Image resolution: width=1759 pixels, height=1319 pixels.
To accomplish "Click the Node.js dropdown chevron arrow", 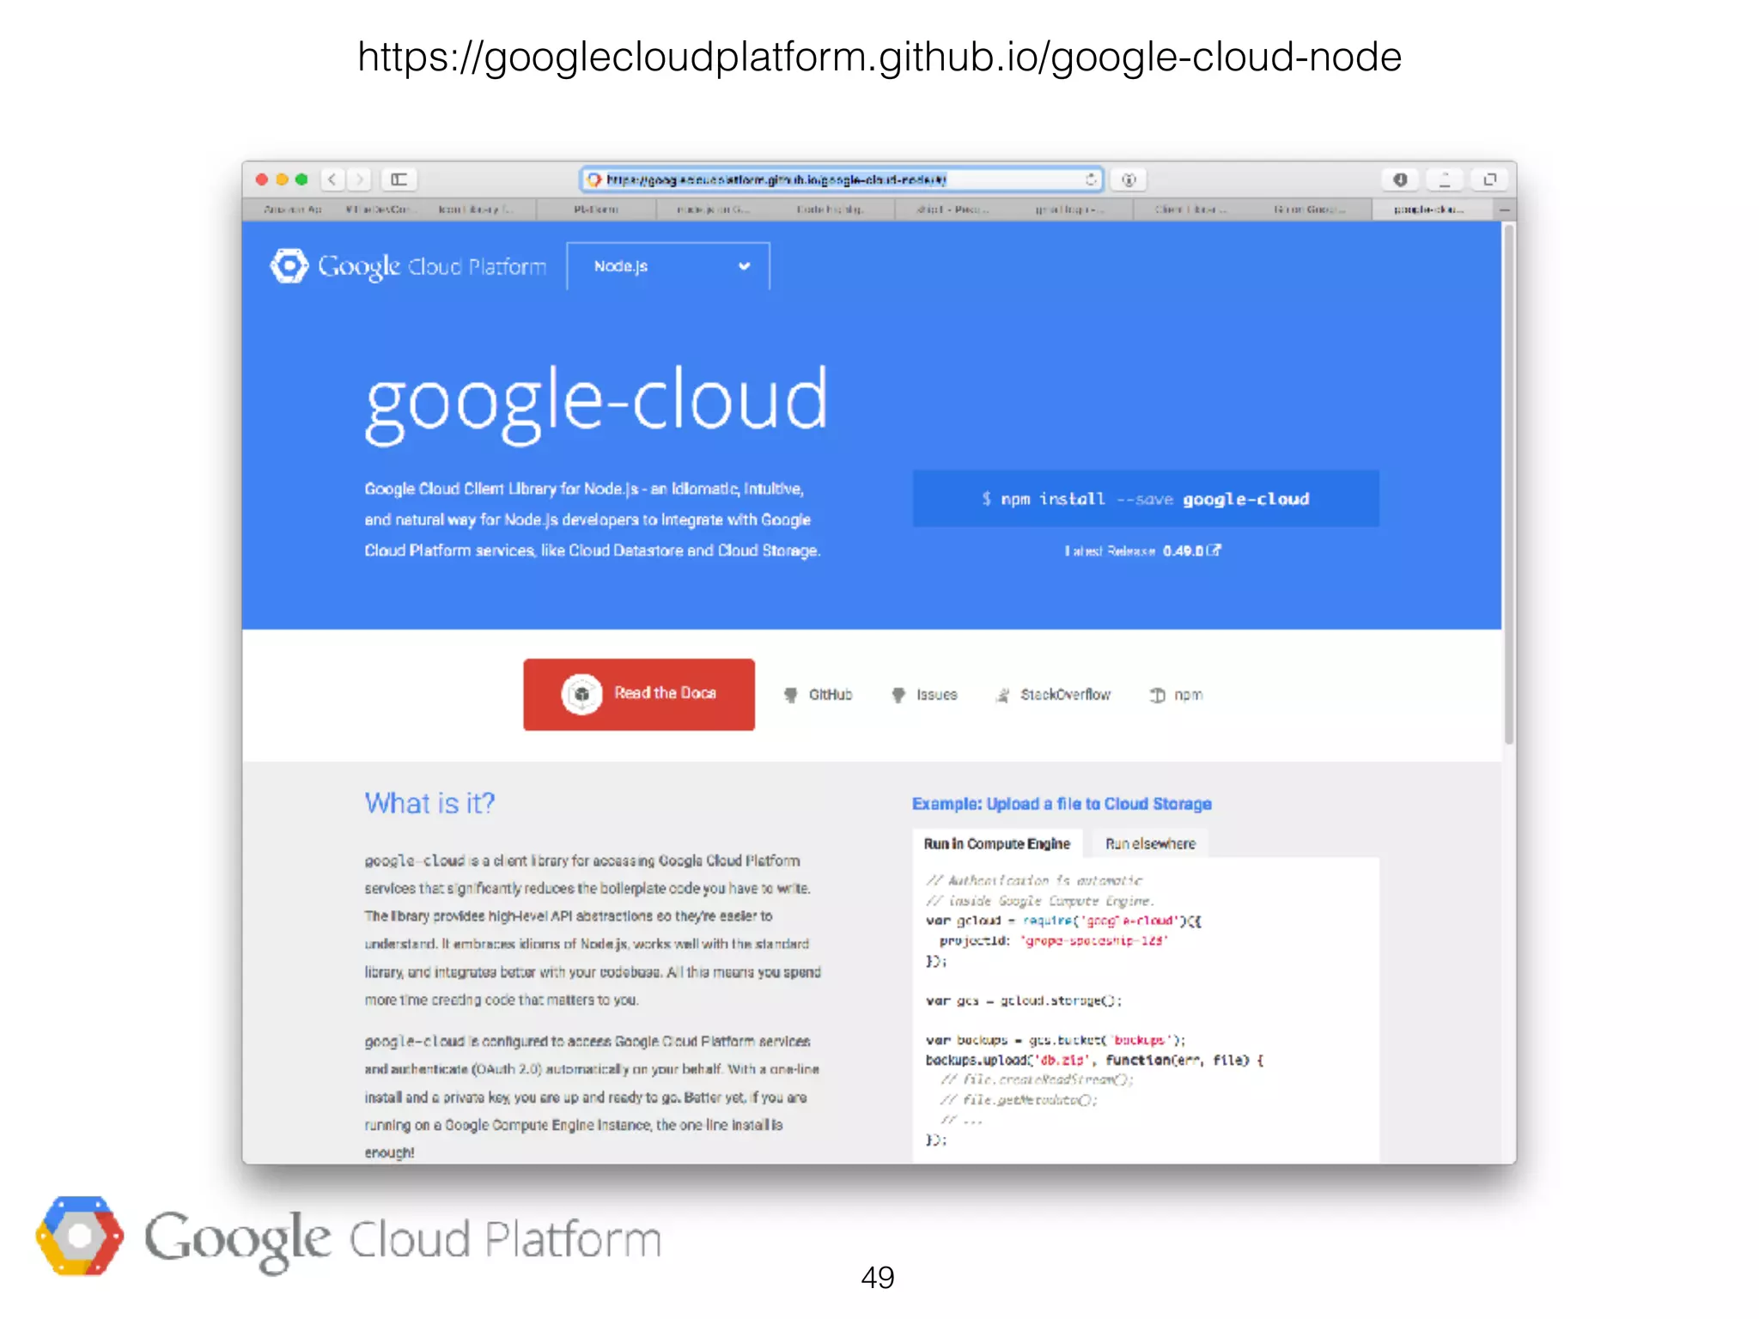I will click(x=744, y=266).
